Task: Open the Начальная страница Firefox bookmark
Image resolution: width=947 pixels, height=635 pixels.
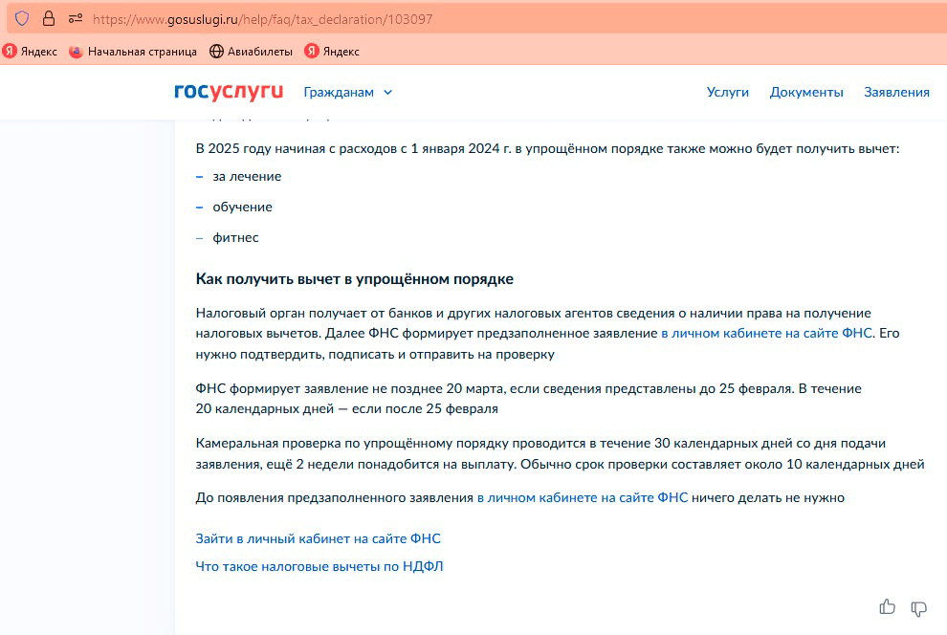Action: coord(133,52)
